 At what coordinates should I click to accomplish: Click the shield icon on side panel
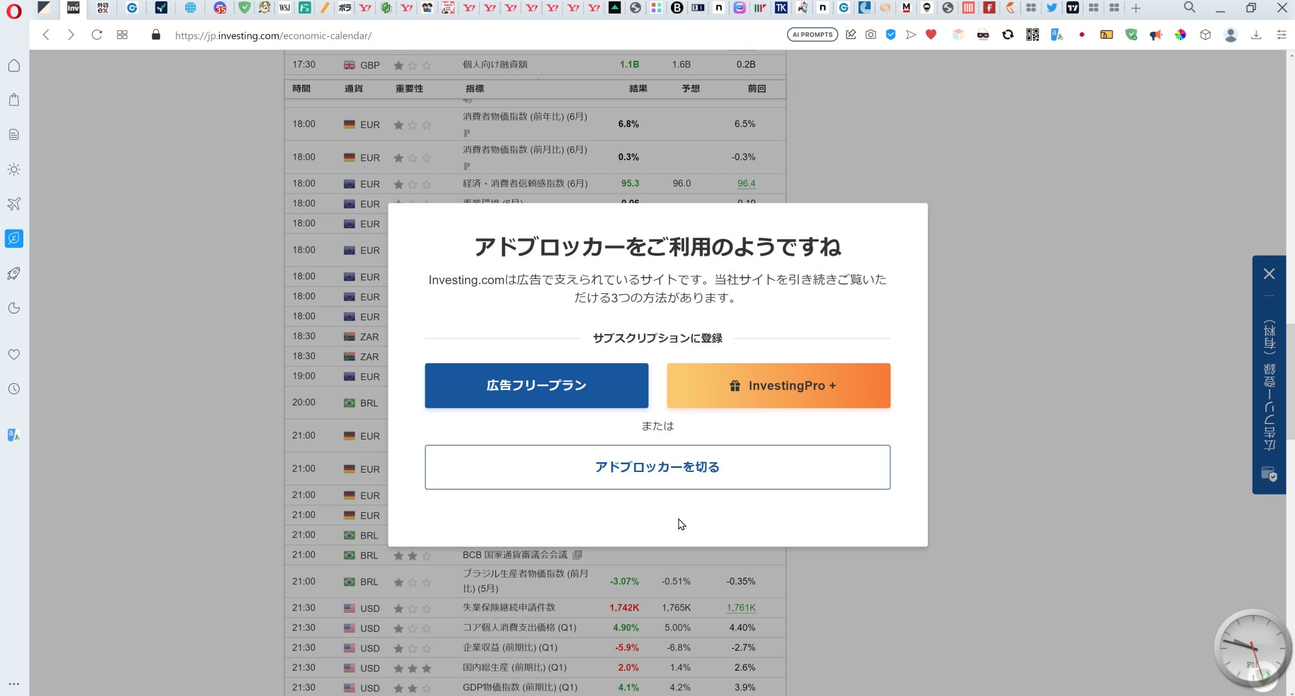pyautogui.click(x=1269, y=475)
